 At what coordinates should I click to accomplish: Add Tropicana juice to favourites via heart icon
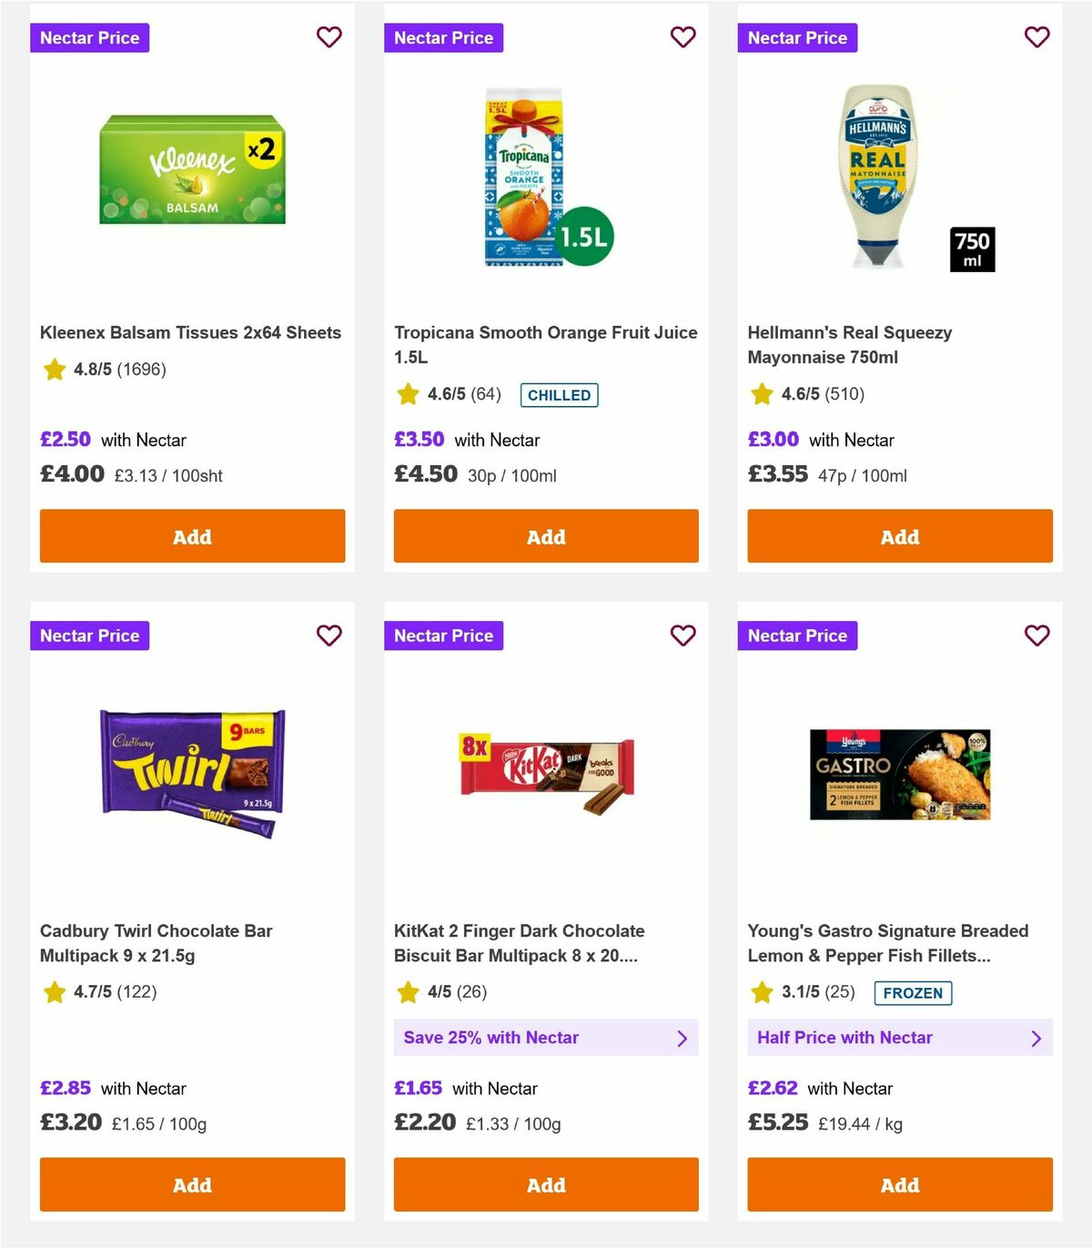pyautogui.click(x=682, y=37)
